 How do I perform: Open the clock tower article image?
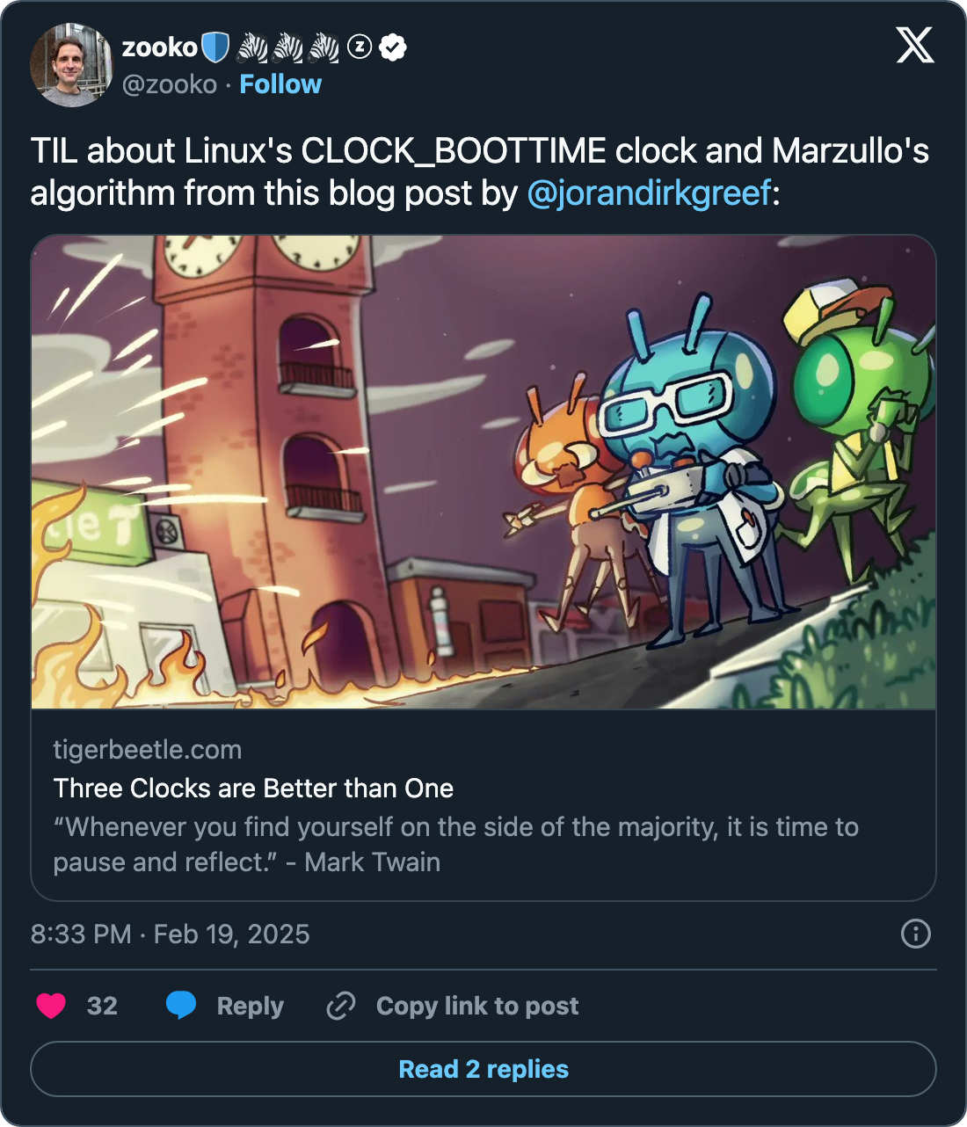click(484, 472)
